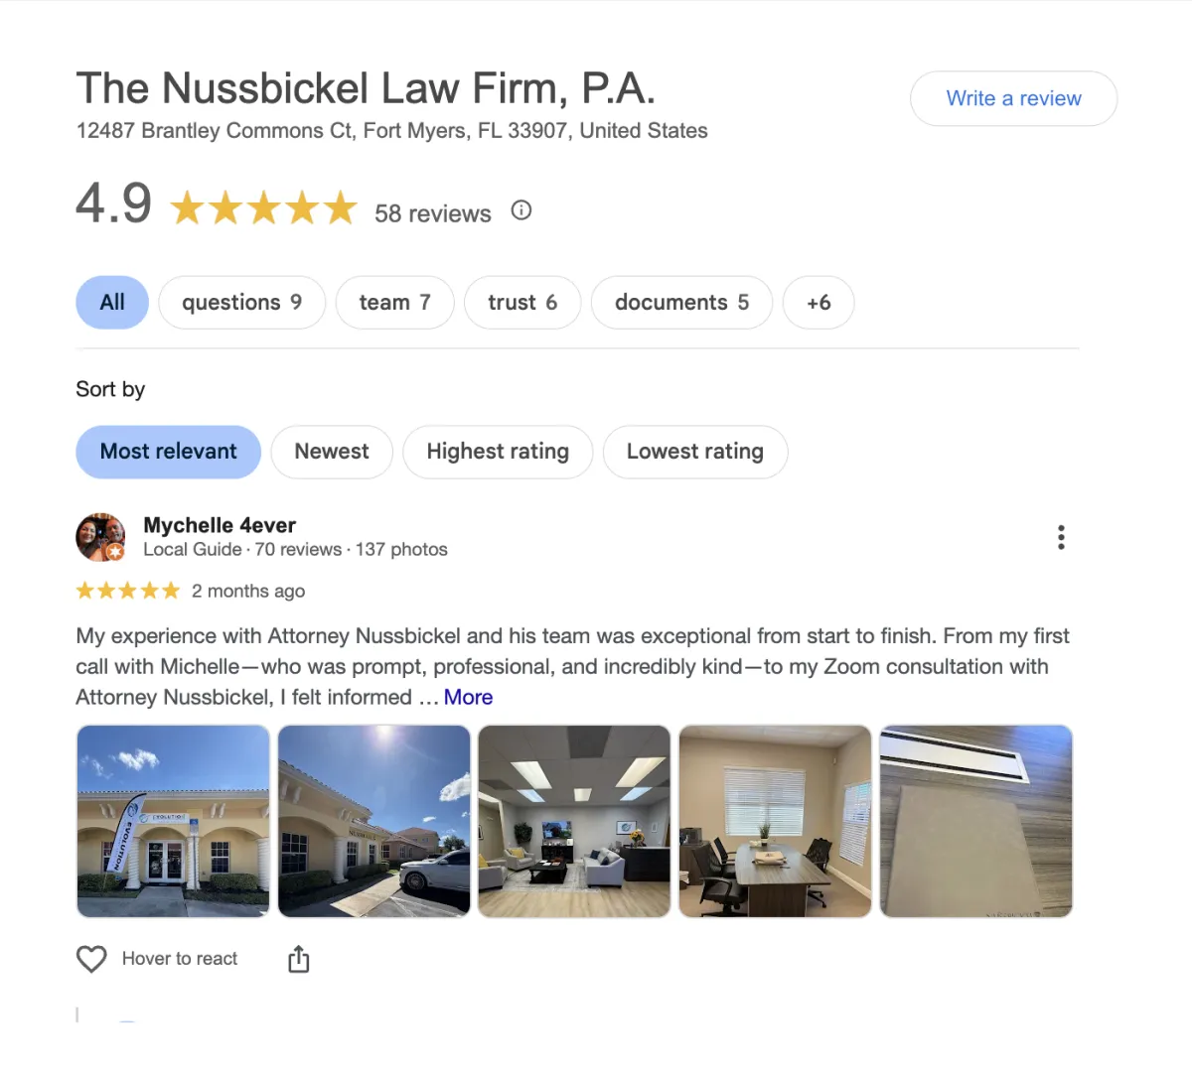Sort reviews by Highest rating

498,452
